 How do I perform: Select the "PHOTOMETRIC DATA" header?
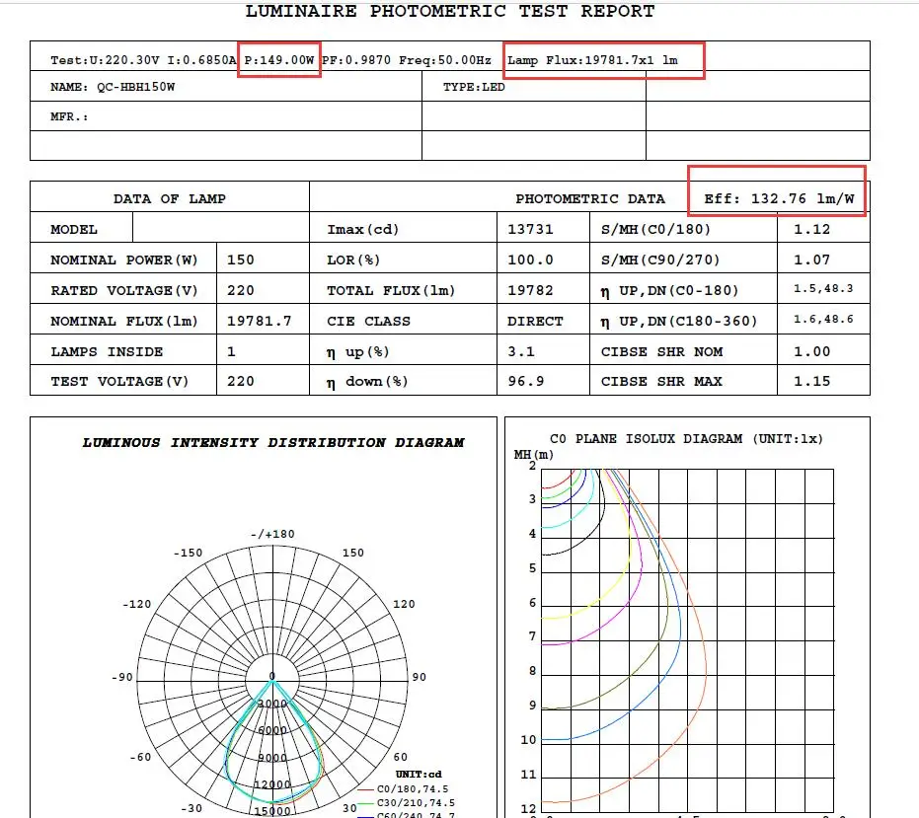[x=590, y=198]
